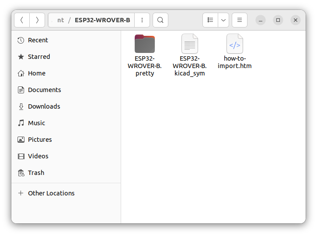Select the ESP32-WROVER-B.kicad_sym file icon
This screenshot has width=317, height=236.
tap(190, 44)
